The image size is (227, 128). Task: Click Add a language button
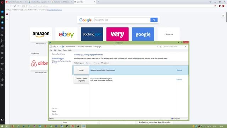[x=79, y=63]
